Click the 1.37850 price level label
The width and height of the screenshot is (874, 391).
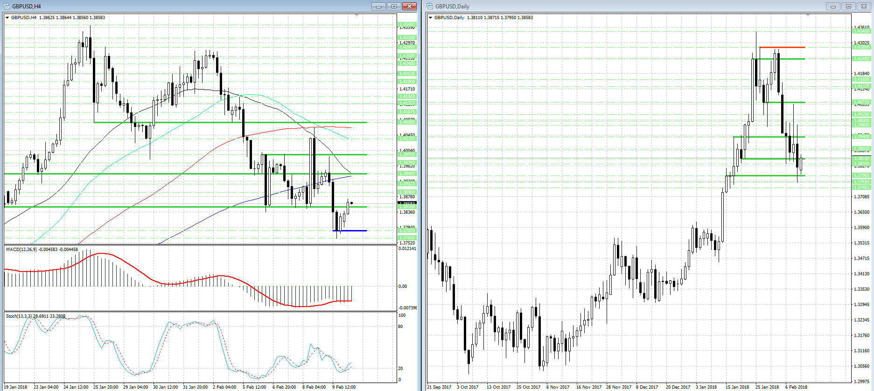407,230
